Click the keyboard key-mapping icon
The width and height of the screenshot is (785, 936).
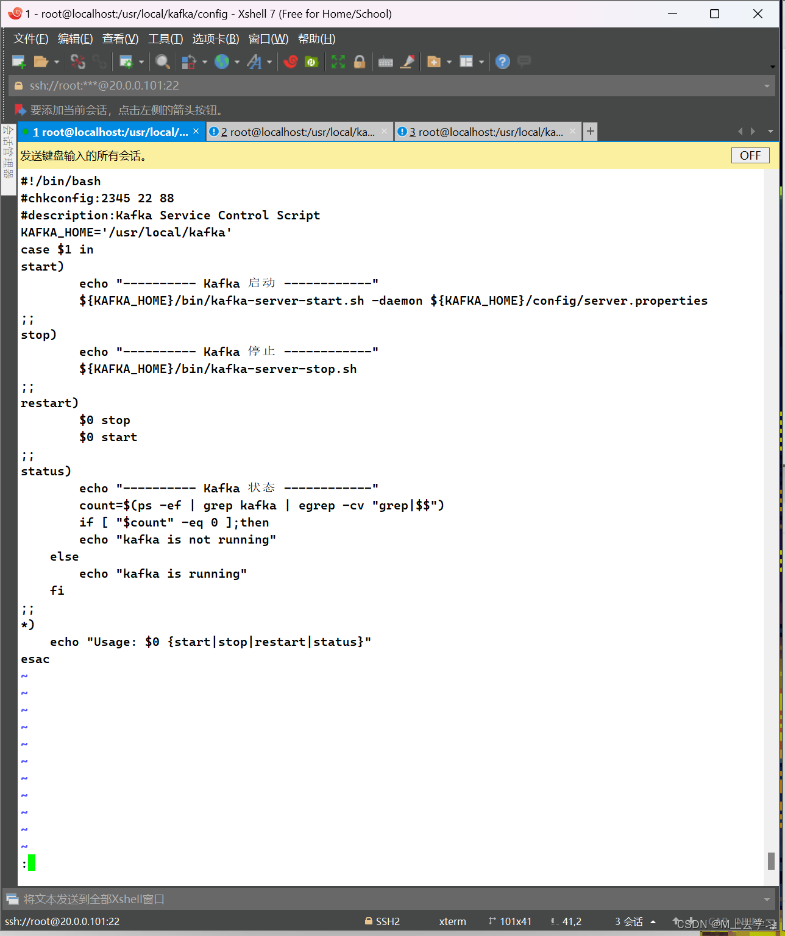click(386, 62)
